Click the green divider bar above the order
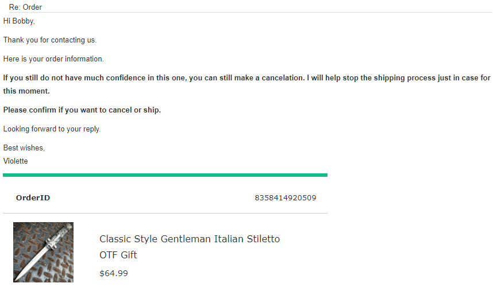 click(165, 174)
